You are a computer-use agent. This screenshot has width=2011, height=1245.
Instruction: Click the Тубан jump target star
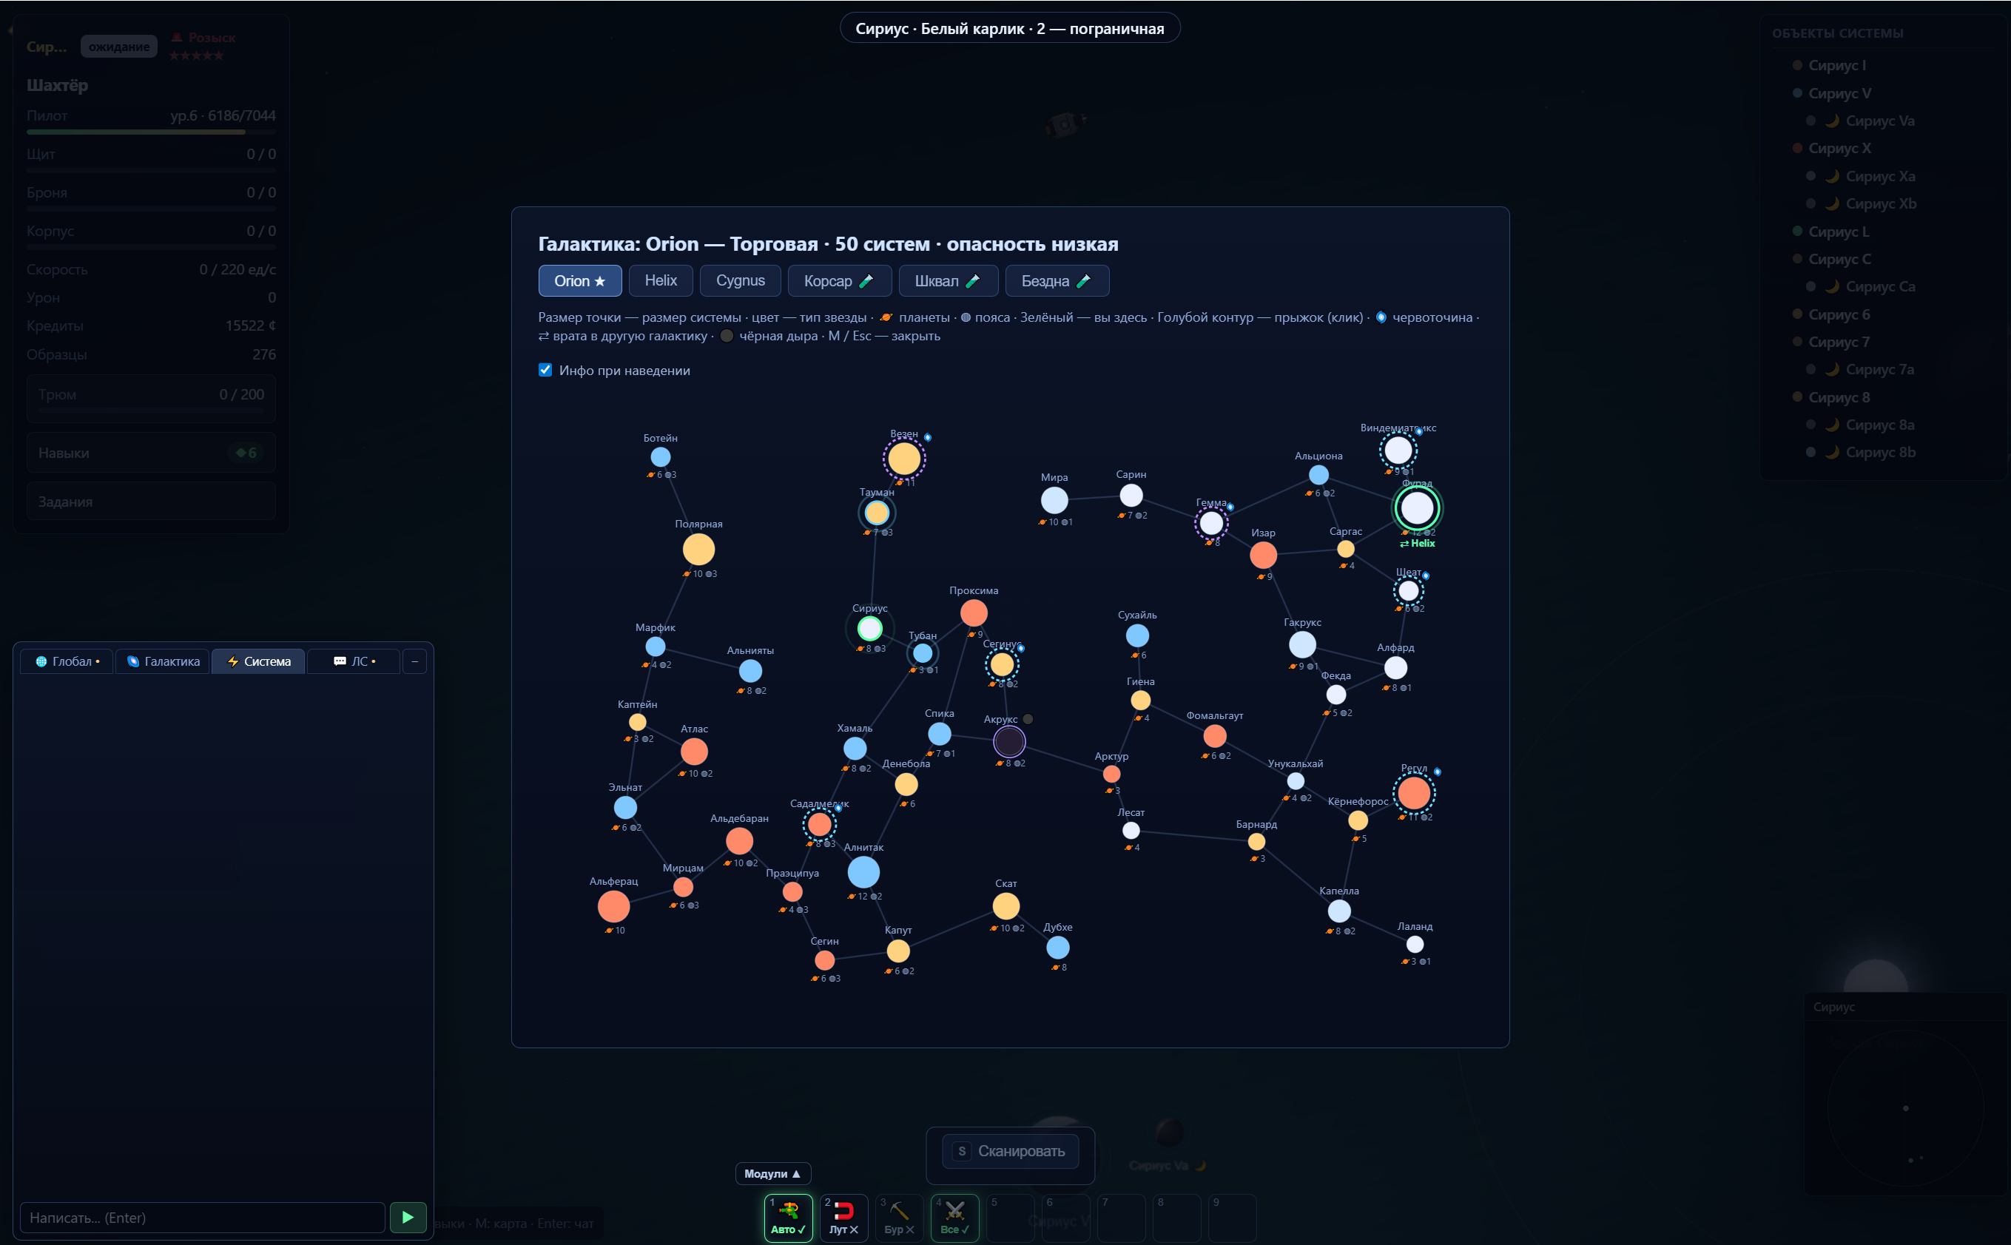coord(923,653)
